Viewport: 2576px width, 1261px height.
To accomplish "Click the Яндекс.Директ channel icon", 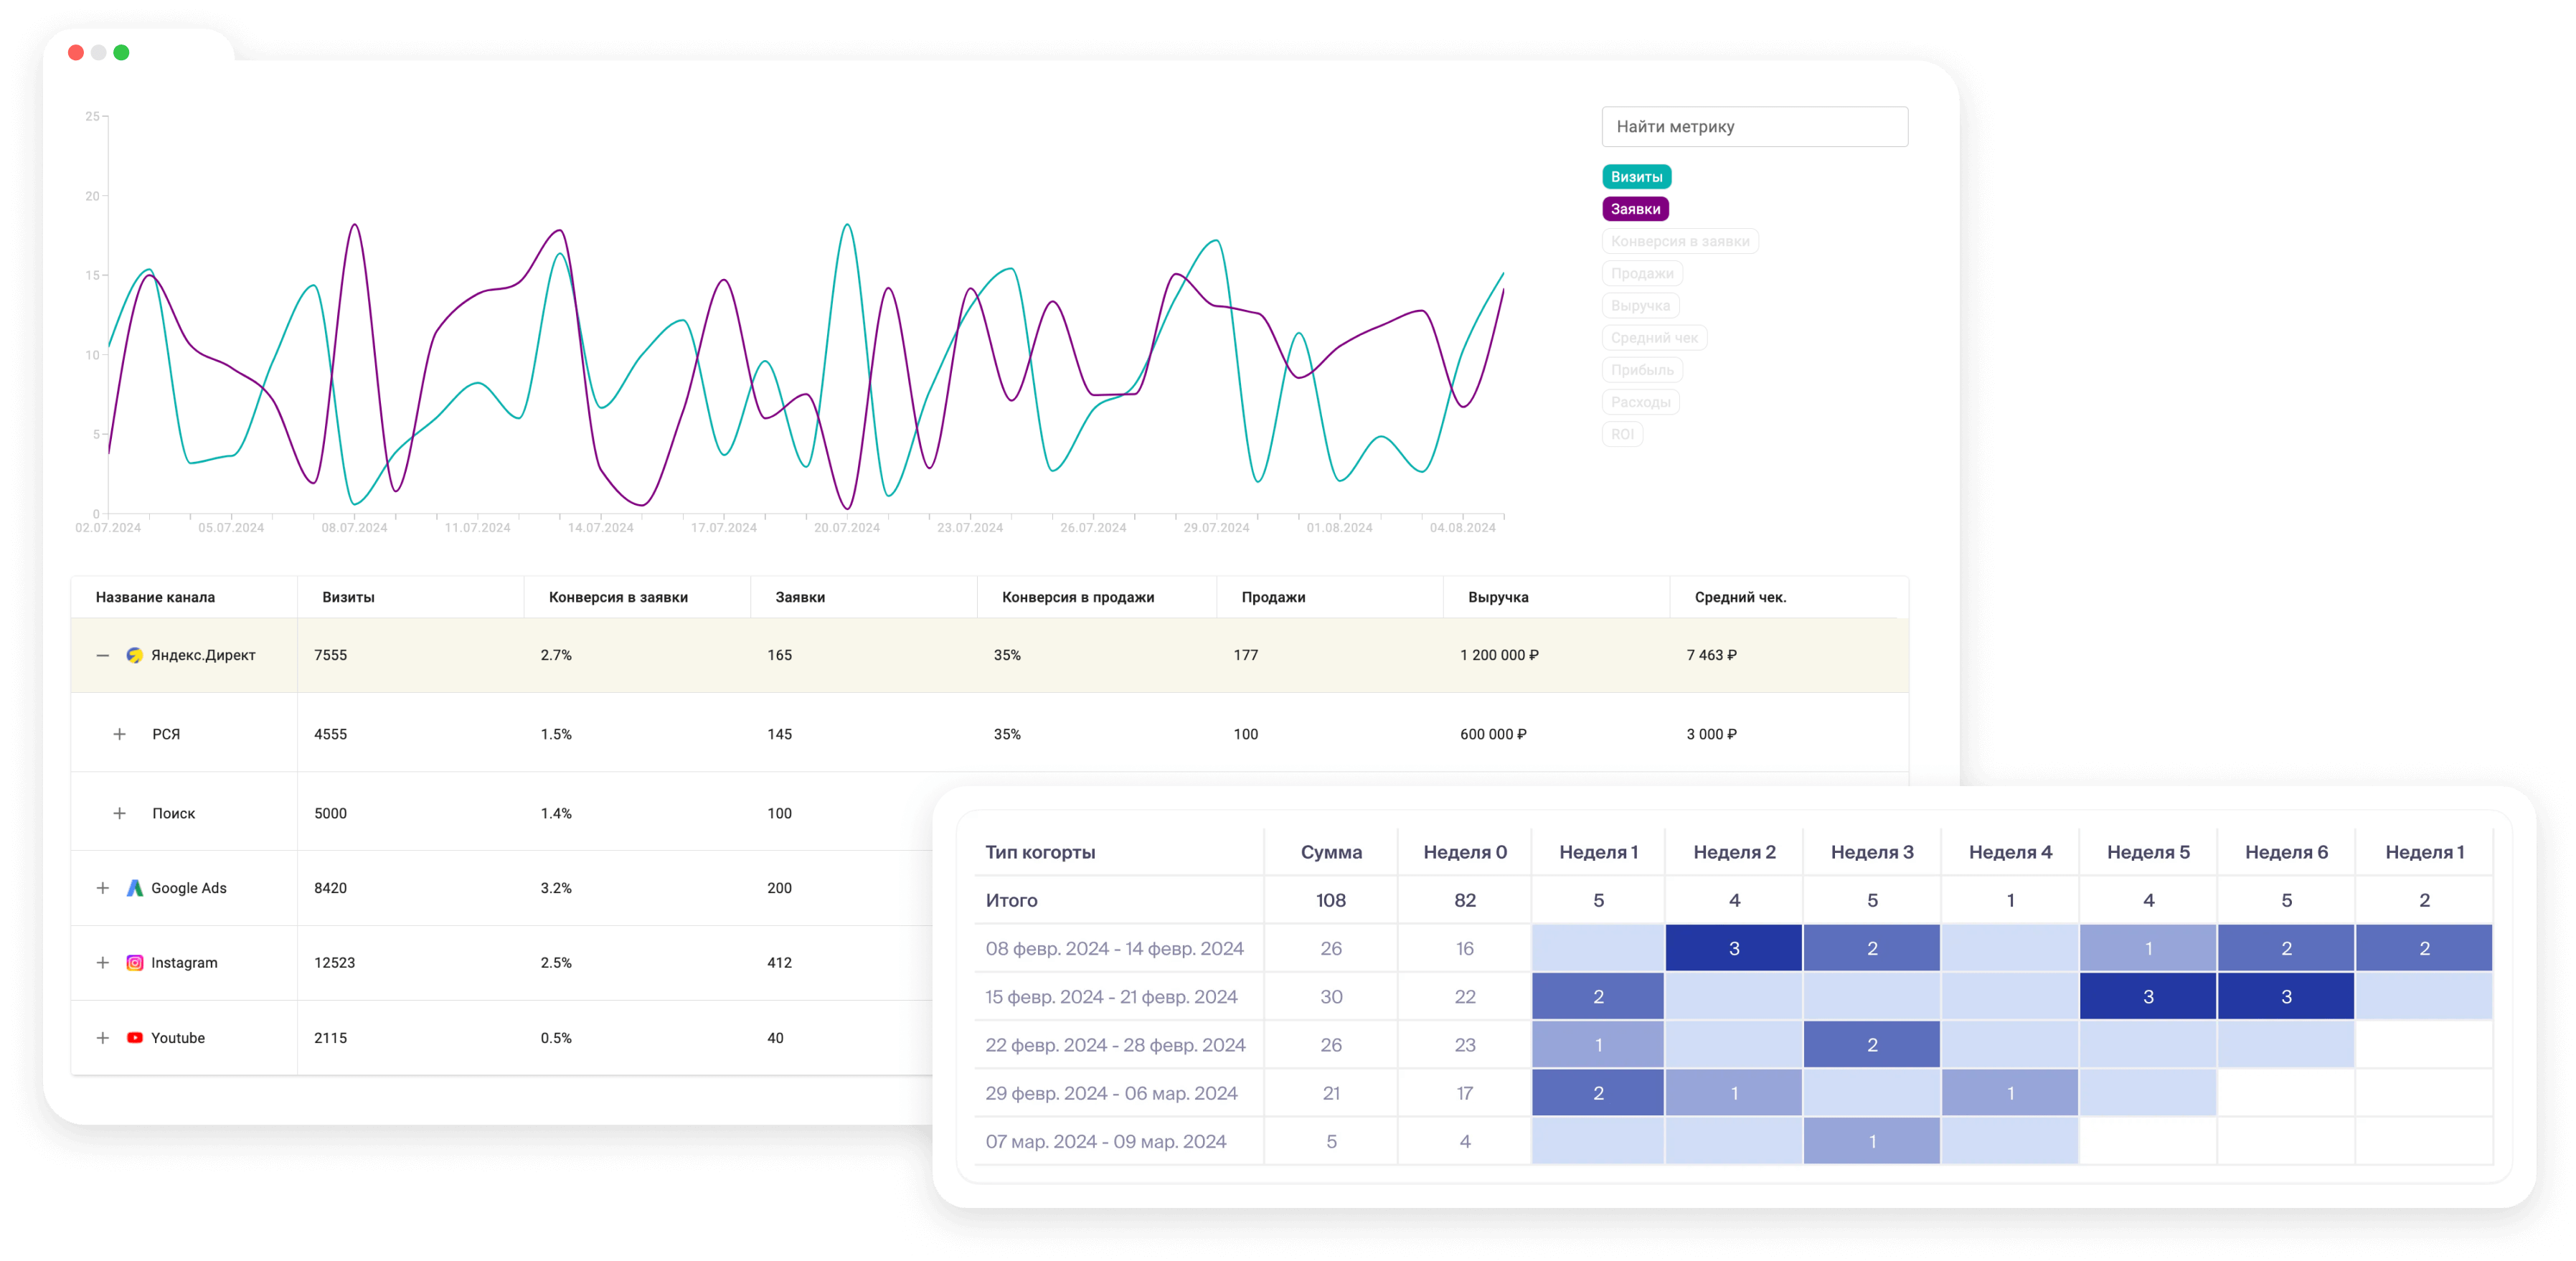I will point(135,656).
